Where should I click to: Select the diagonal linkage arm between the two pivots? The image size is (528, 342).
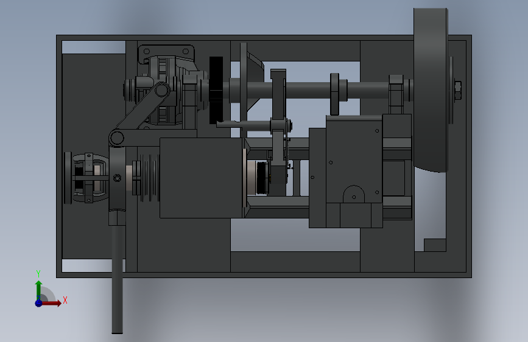pyautogui.click(x=139, y=111)
